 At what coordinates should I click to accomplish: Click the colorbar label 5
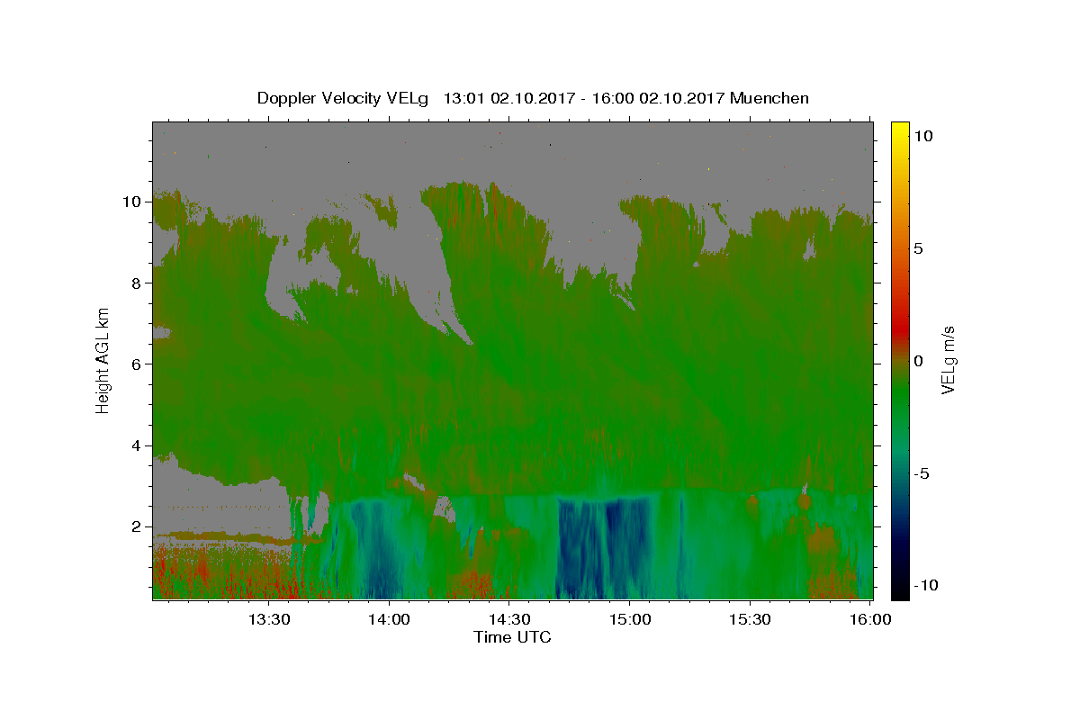918,248
